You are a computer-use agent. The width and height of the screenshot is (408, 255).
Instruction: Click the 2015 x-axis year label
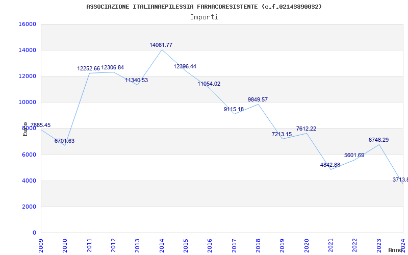tap(186, 246)
